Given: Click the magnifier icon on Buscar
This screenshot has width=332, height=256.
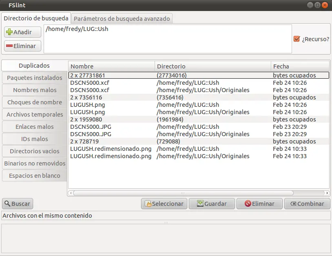Looking at the screenshot, I should (7, 203).
